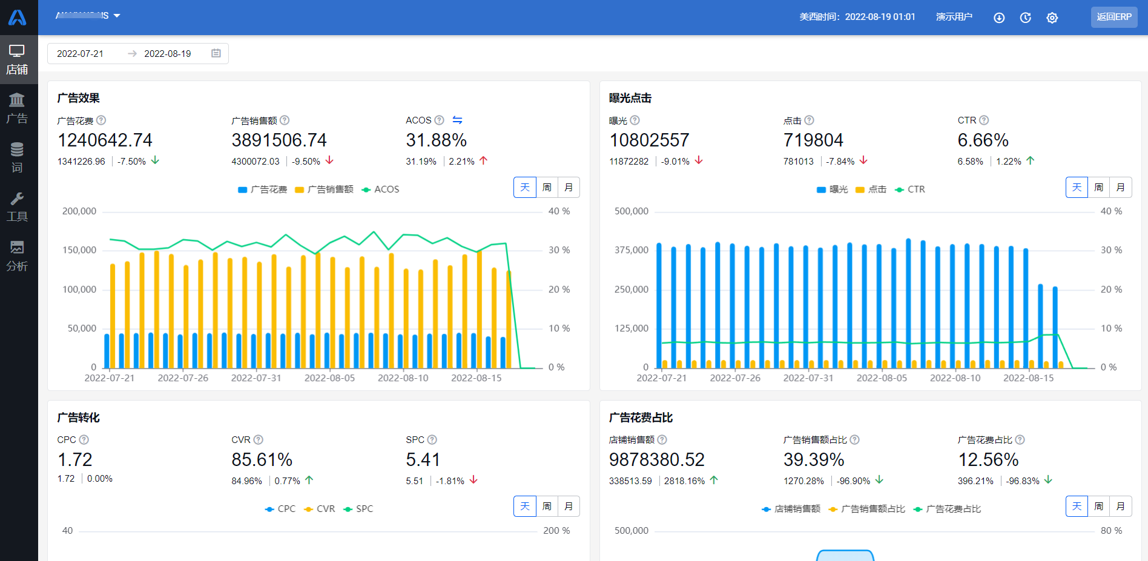The image size is (1148, 561).
Task: Click help icon next to 广告花费占比
Action: 1020,440
